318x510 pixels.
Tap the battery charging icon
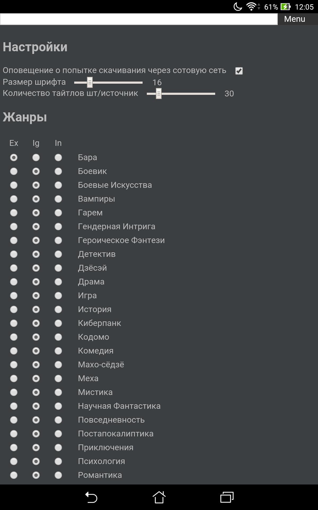(x=285, y=7)
